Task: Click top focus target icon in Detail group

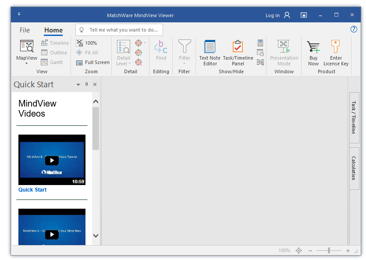Action: pyautogui.click(x=139, y=43)
